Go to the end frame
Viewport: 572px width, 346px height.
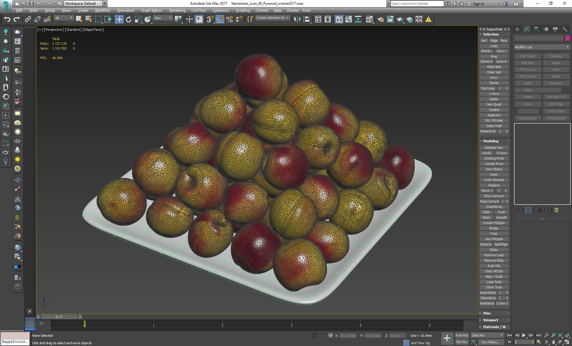[538, 336]
